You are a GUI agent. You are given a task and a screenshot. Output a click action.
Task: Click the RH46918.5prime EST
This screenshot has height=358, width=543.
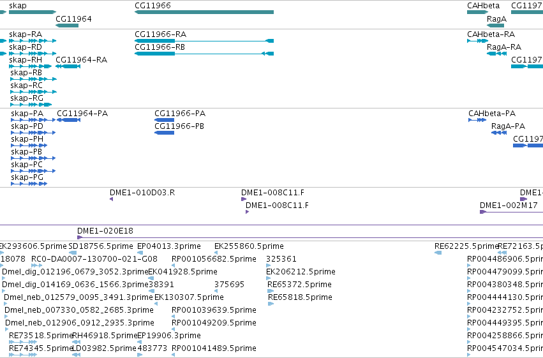77,342
